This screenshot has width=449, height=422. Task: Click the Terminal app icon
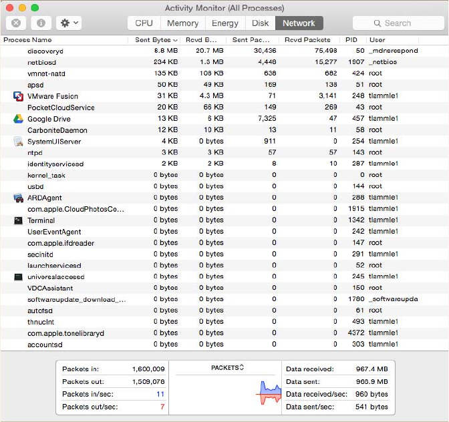pos(18,220)
